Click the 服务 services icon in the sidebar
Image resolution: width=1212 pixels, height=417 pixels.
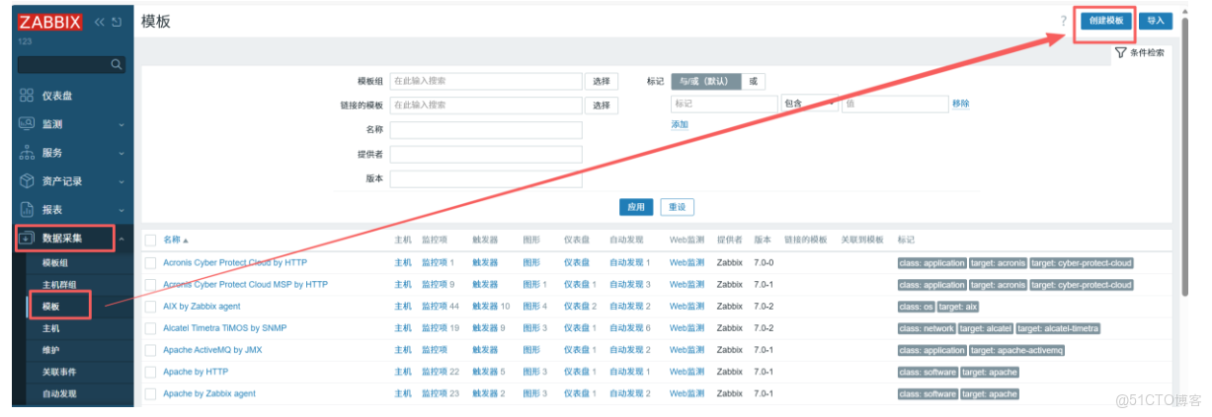point(27,153)
